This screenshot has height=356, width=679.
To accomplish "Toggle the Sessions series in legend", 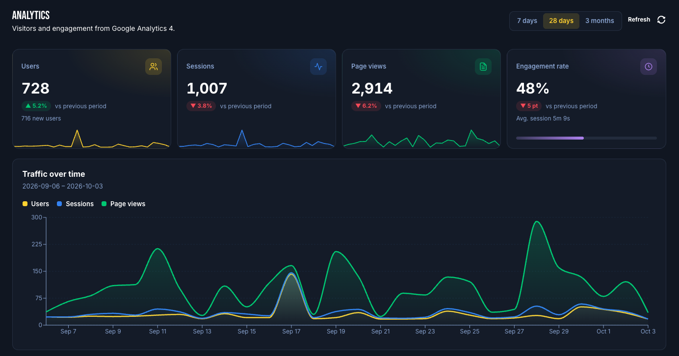I will pos(75,204).
